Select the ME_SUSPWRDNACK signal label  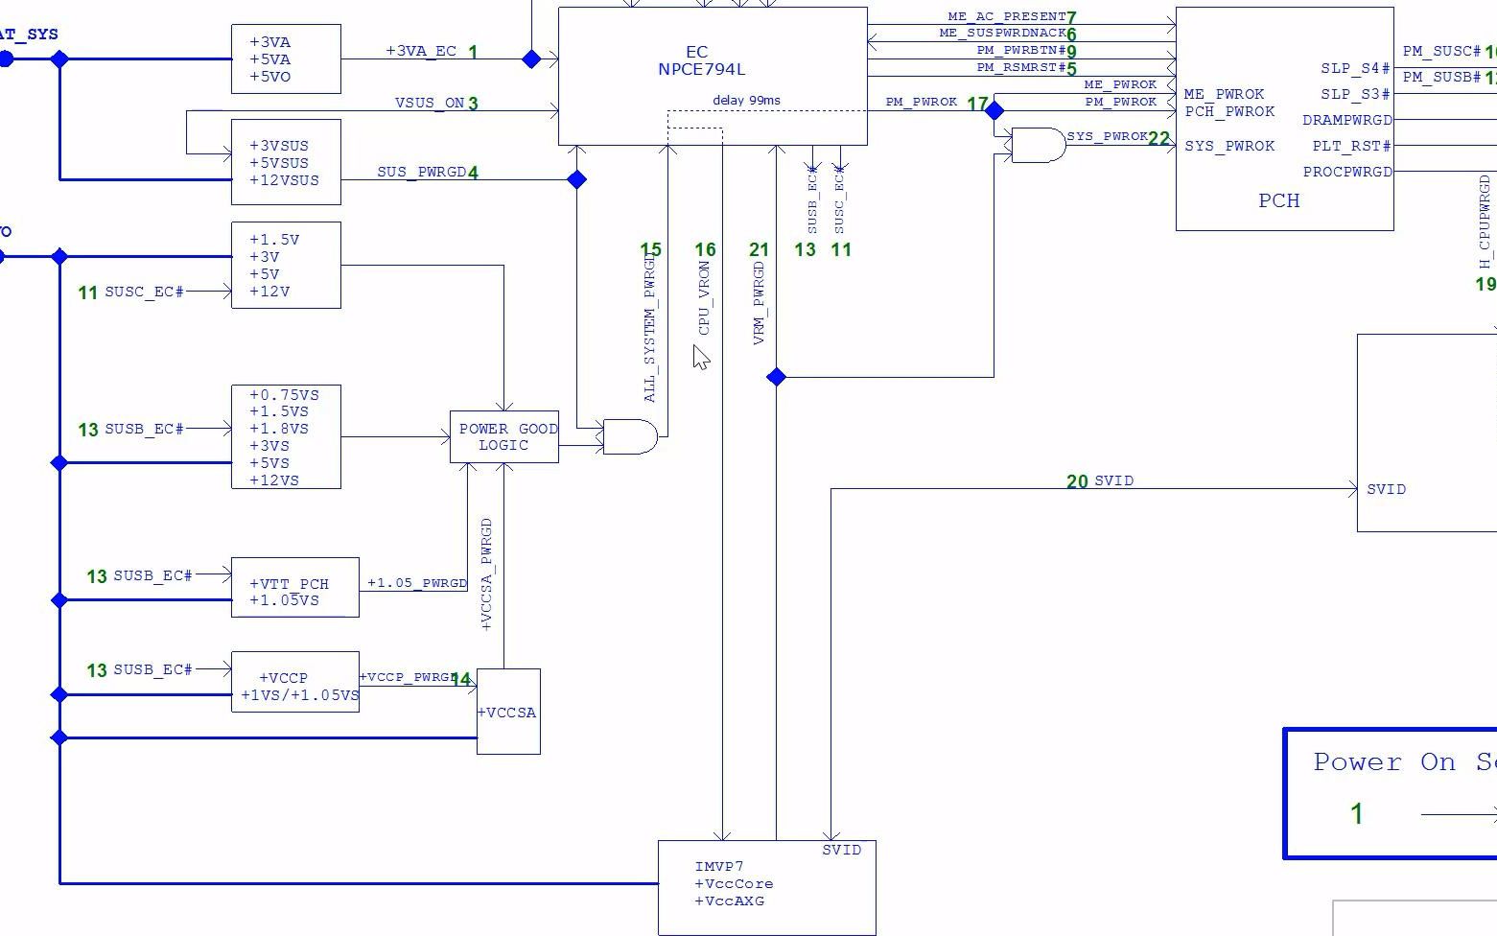1002,33
